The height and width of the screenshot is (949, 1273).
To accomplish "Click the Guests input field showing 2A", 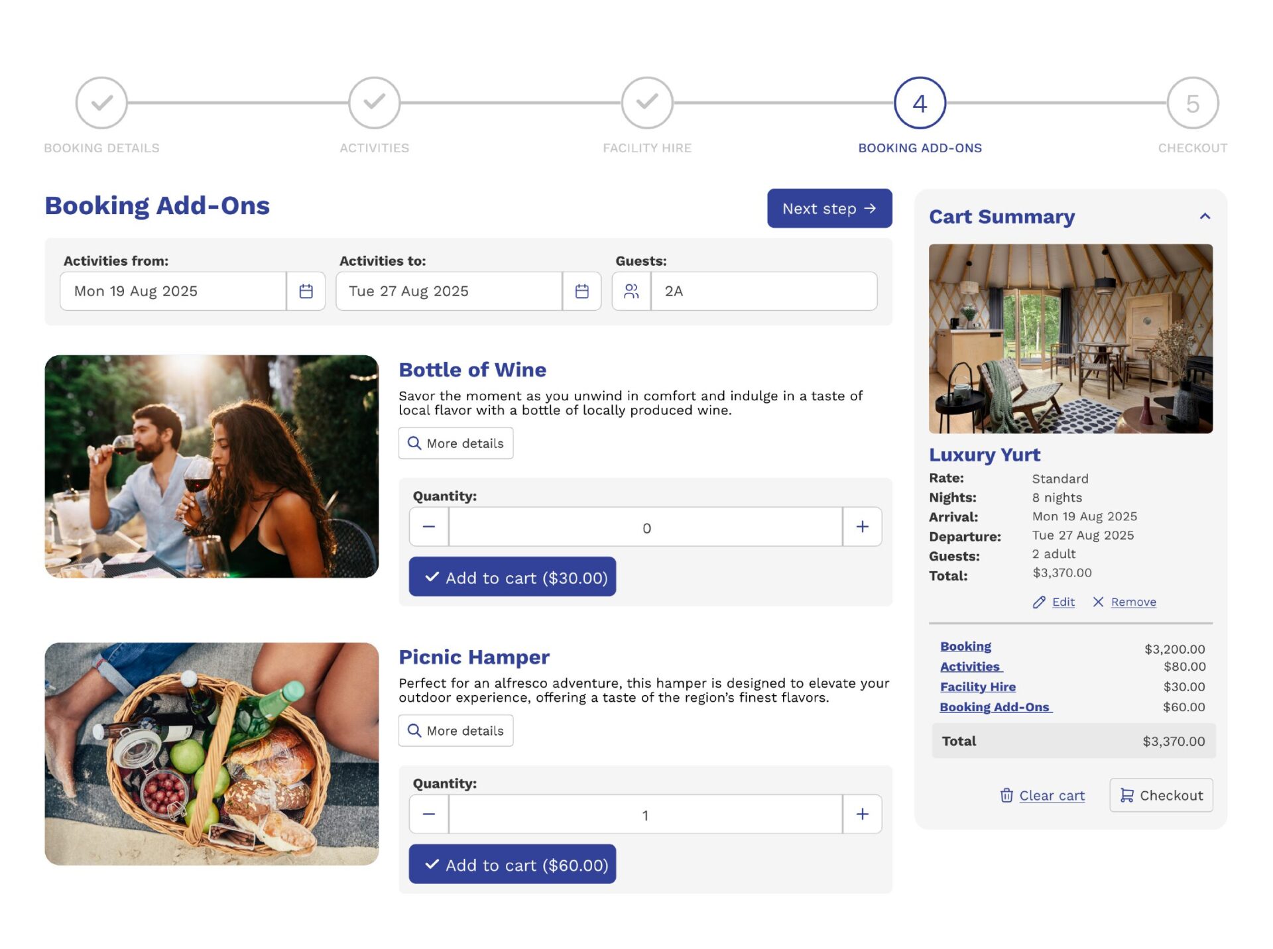I will click(762, 291).
